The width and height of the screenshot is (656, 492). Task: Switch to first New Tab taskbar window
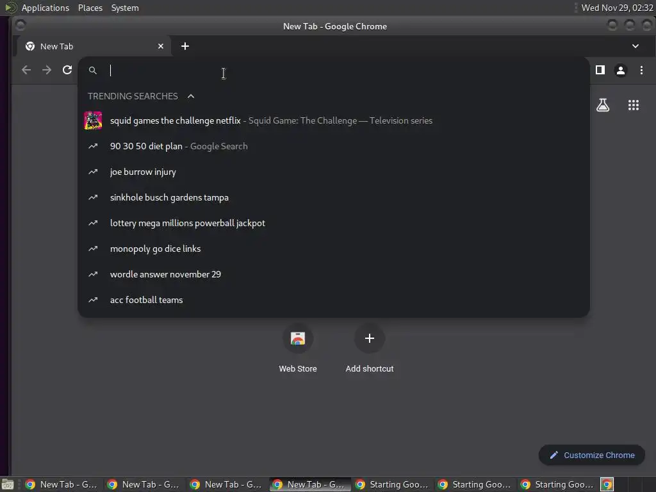[61, 484]
